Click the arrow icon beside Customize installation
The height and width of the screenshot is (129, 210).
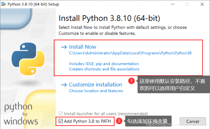(64, 85)
